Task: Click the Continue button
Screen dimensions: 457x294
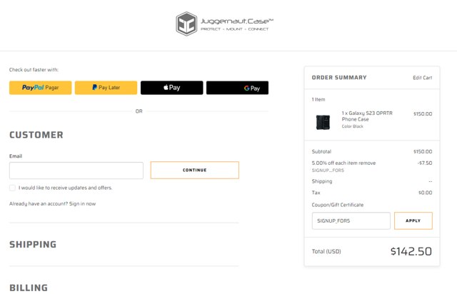Action: click(x=195, y=170)
